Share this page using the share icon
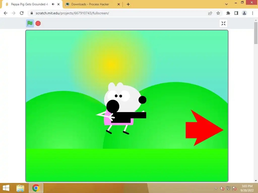 tap(210, 13)
